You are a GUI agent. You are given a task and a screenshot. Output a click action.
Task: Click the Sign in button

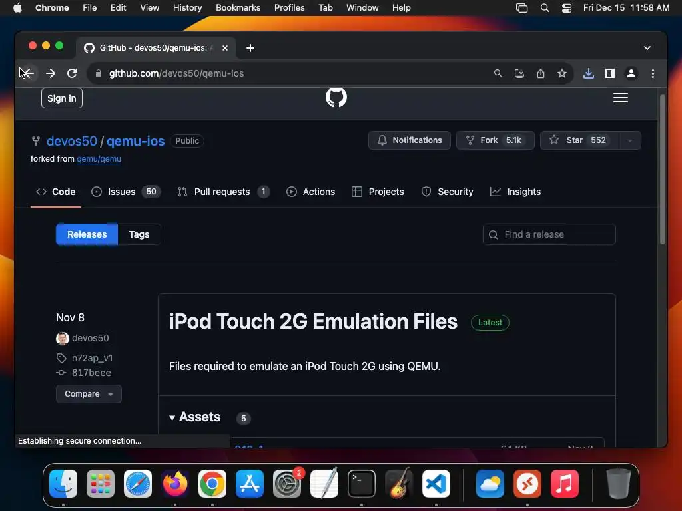point(62,98)
